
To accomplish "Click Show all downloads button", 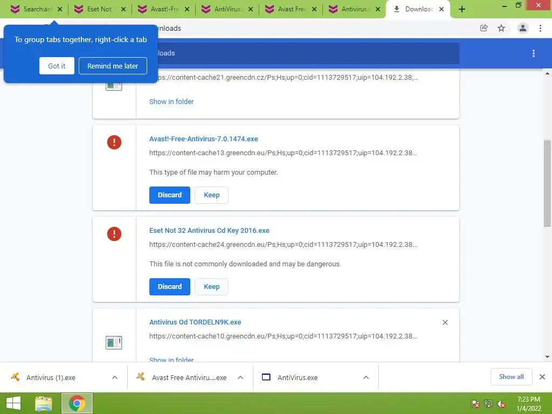I will (x=511, y=377).
